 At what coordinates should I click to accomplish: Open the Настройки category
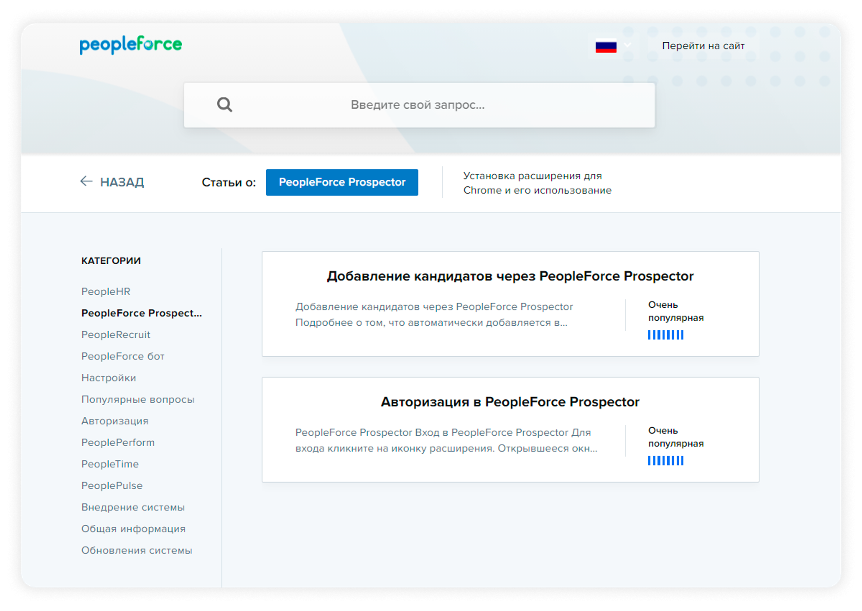(109, 378)
